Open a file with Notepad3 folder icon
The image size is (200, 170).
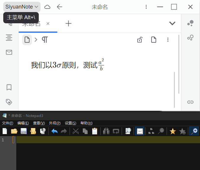pos(14,131)
